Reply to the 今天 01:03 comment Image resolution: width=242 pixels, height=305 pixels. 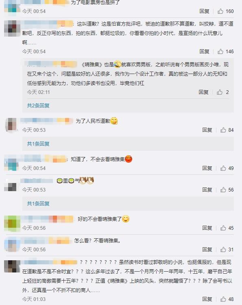point(207,299)
